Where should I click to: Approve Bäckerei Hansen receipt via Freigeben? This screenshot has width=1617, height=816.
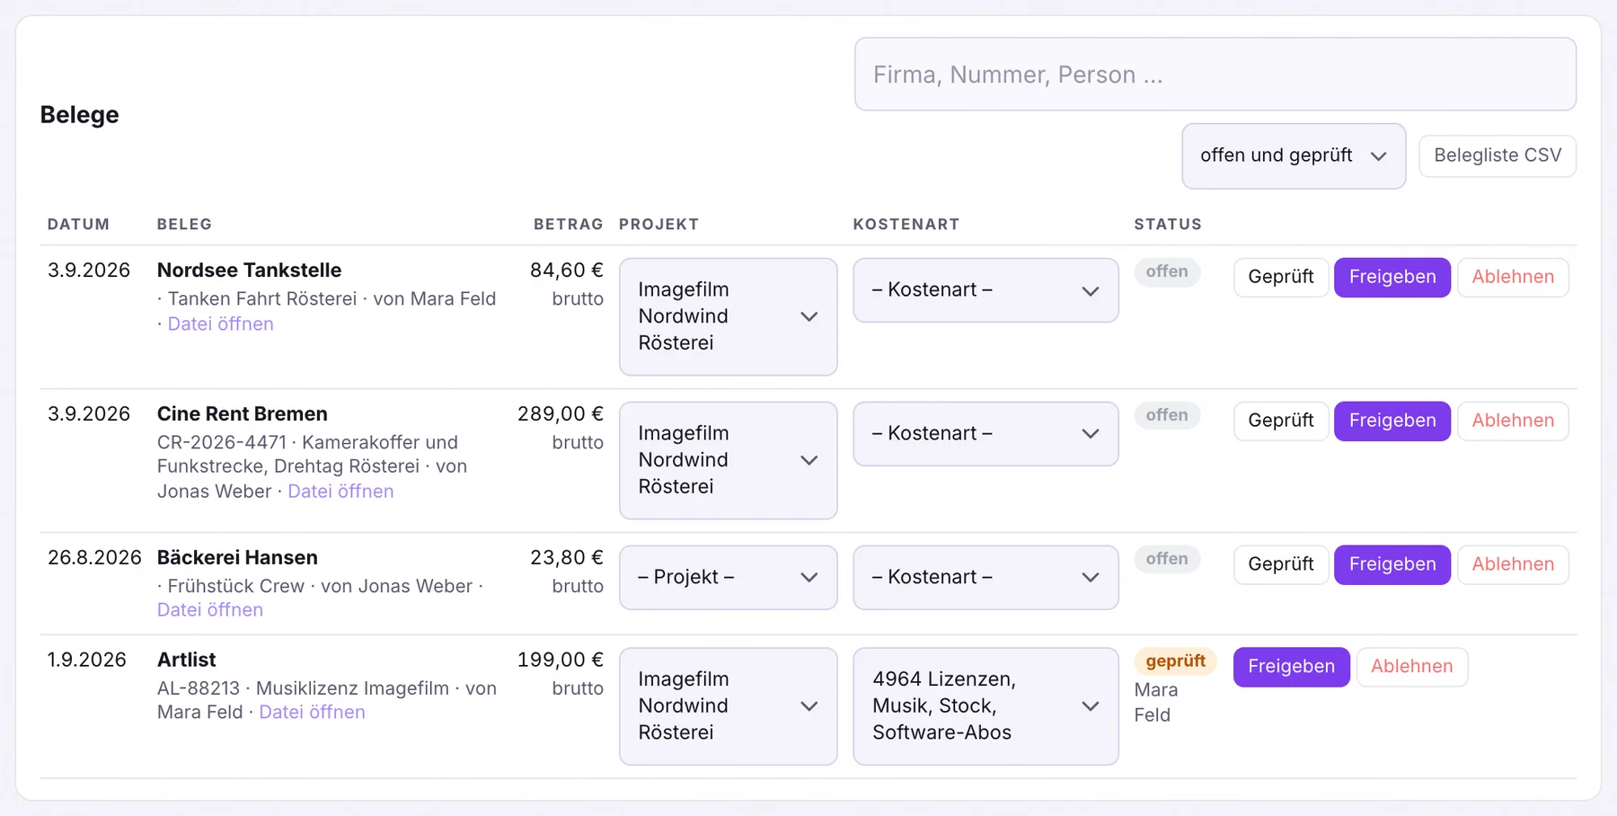click(1392, 564)
